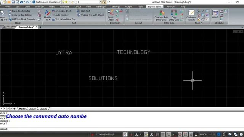The image size is (244, 137).
Task: Click Copy Entity Data
Action: pos(174,15)
